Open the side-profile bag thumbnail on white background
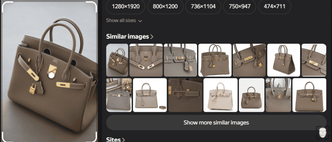Viewport: 332px width, 142px height. pyautogui.click(x=283, y=60)
